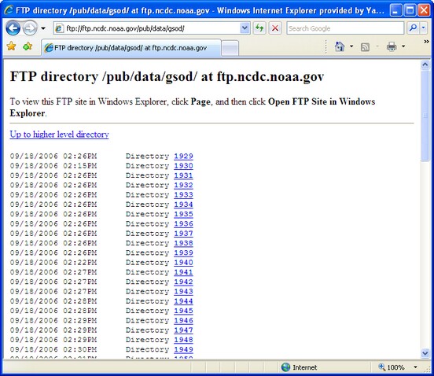434x376 pixels.
Task: Open the 1933 directory link
Action: [183, 195]
